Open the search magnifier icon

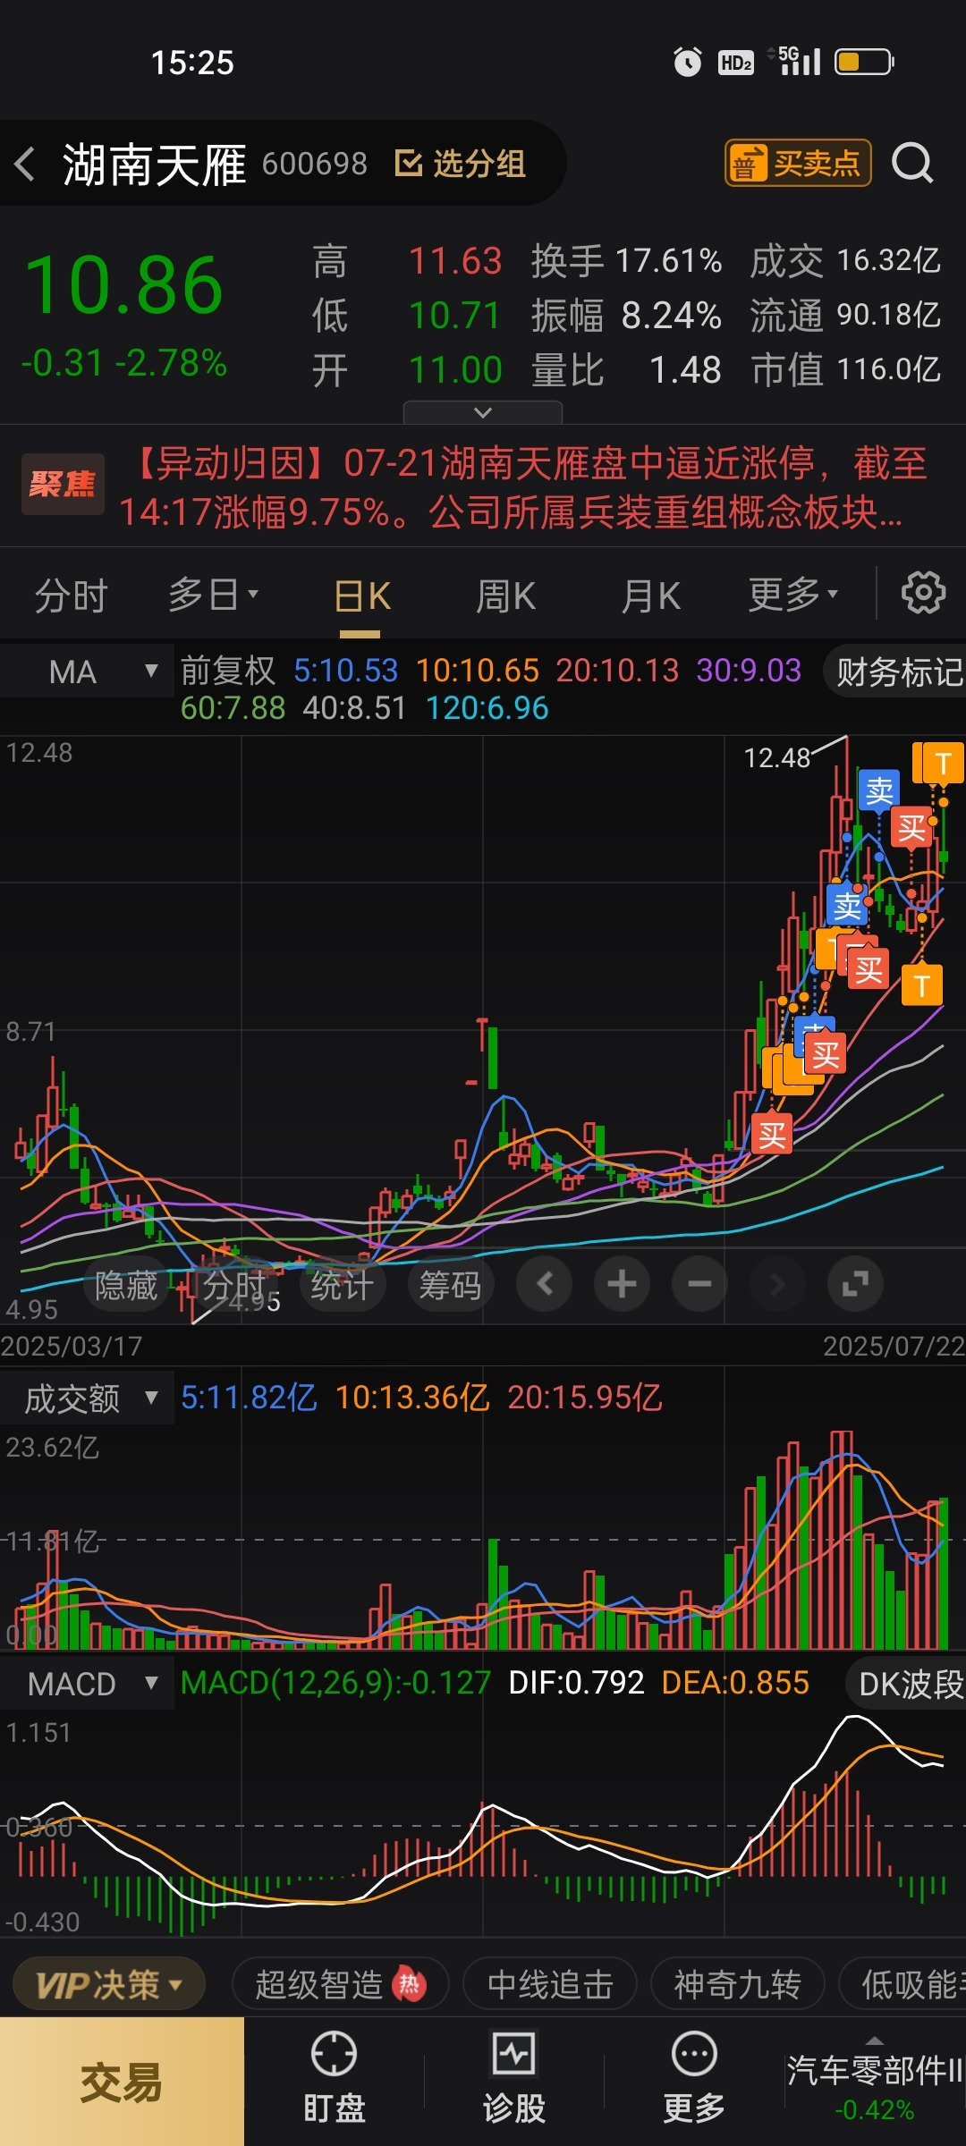pos(912,164)
